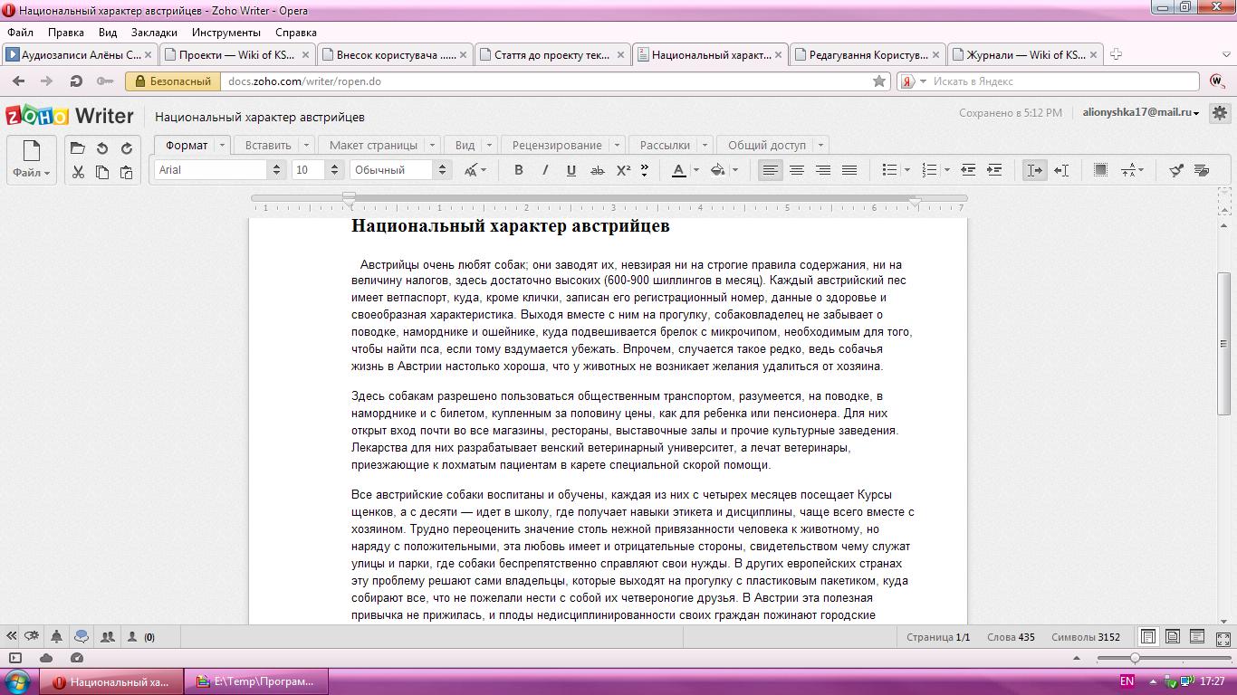This screenshot has height=695, width=1237.
Task: Set right-to-left text direction
Action: [1061, 169]
